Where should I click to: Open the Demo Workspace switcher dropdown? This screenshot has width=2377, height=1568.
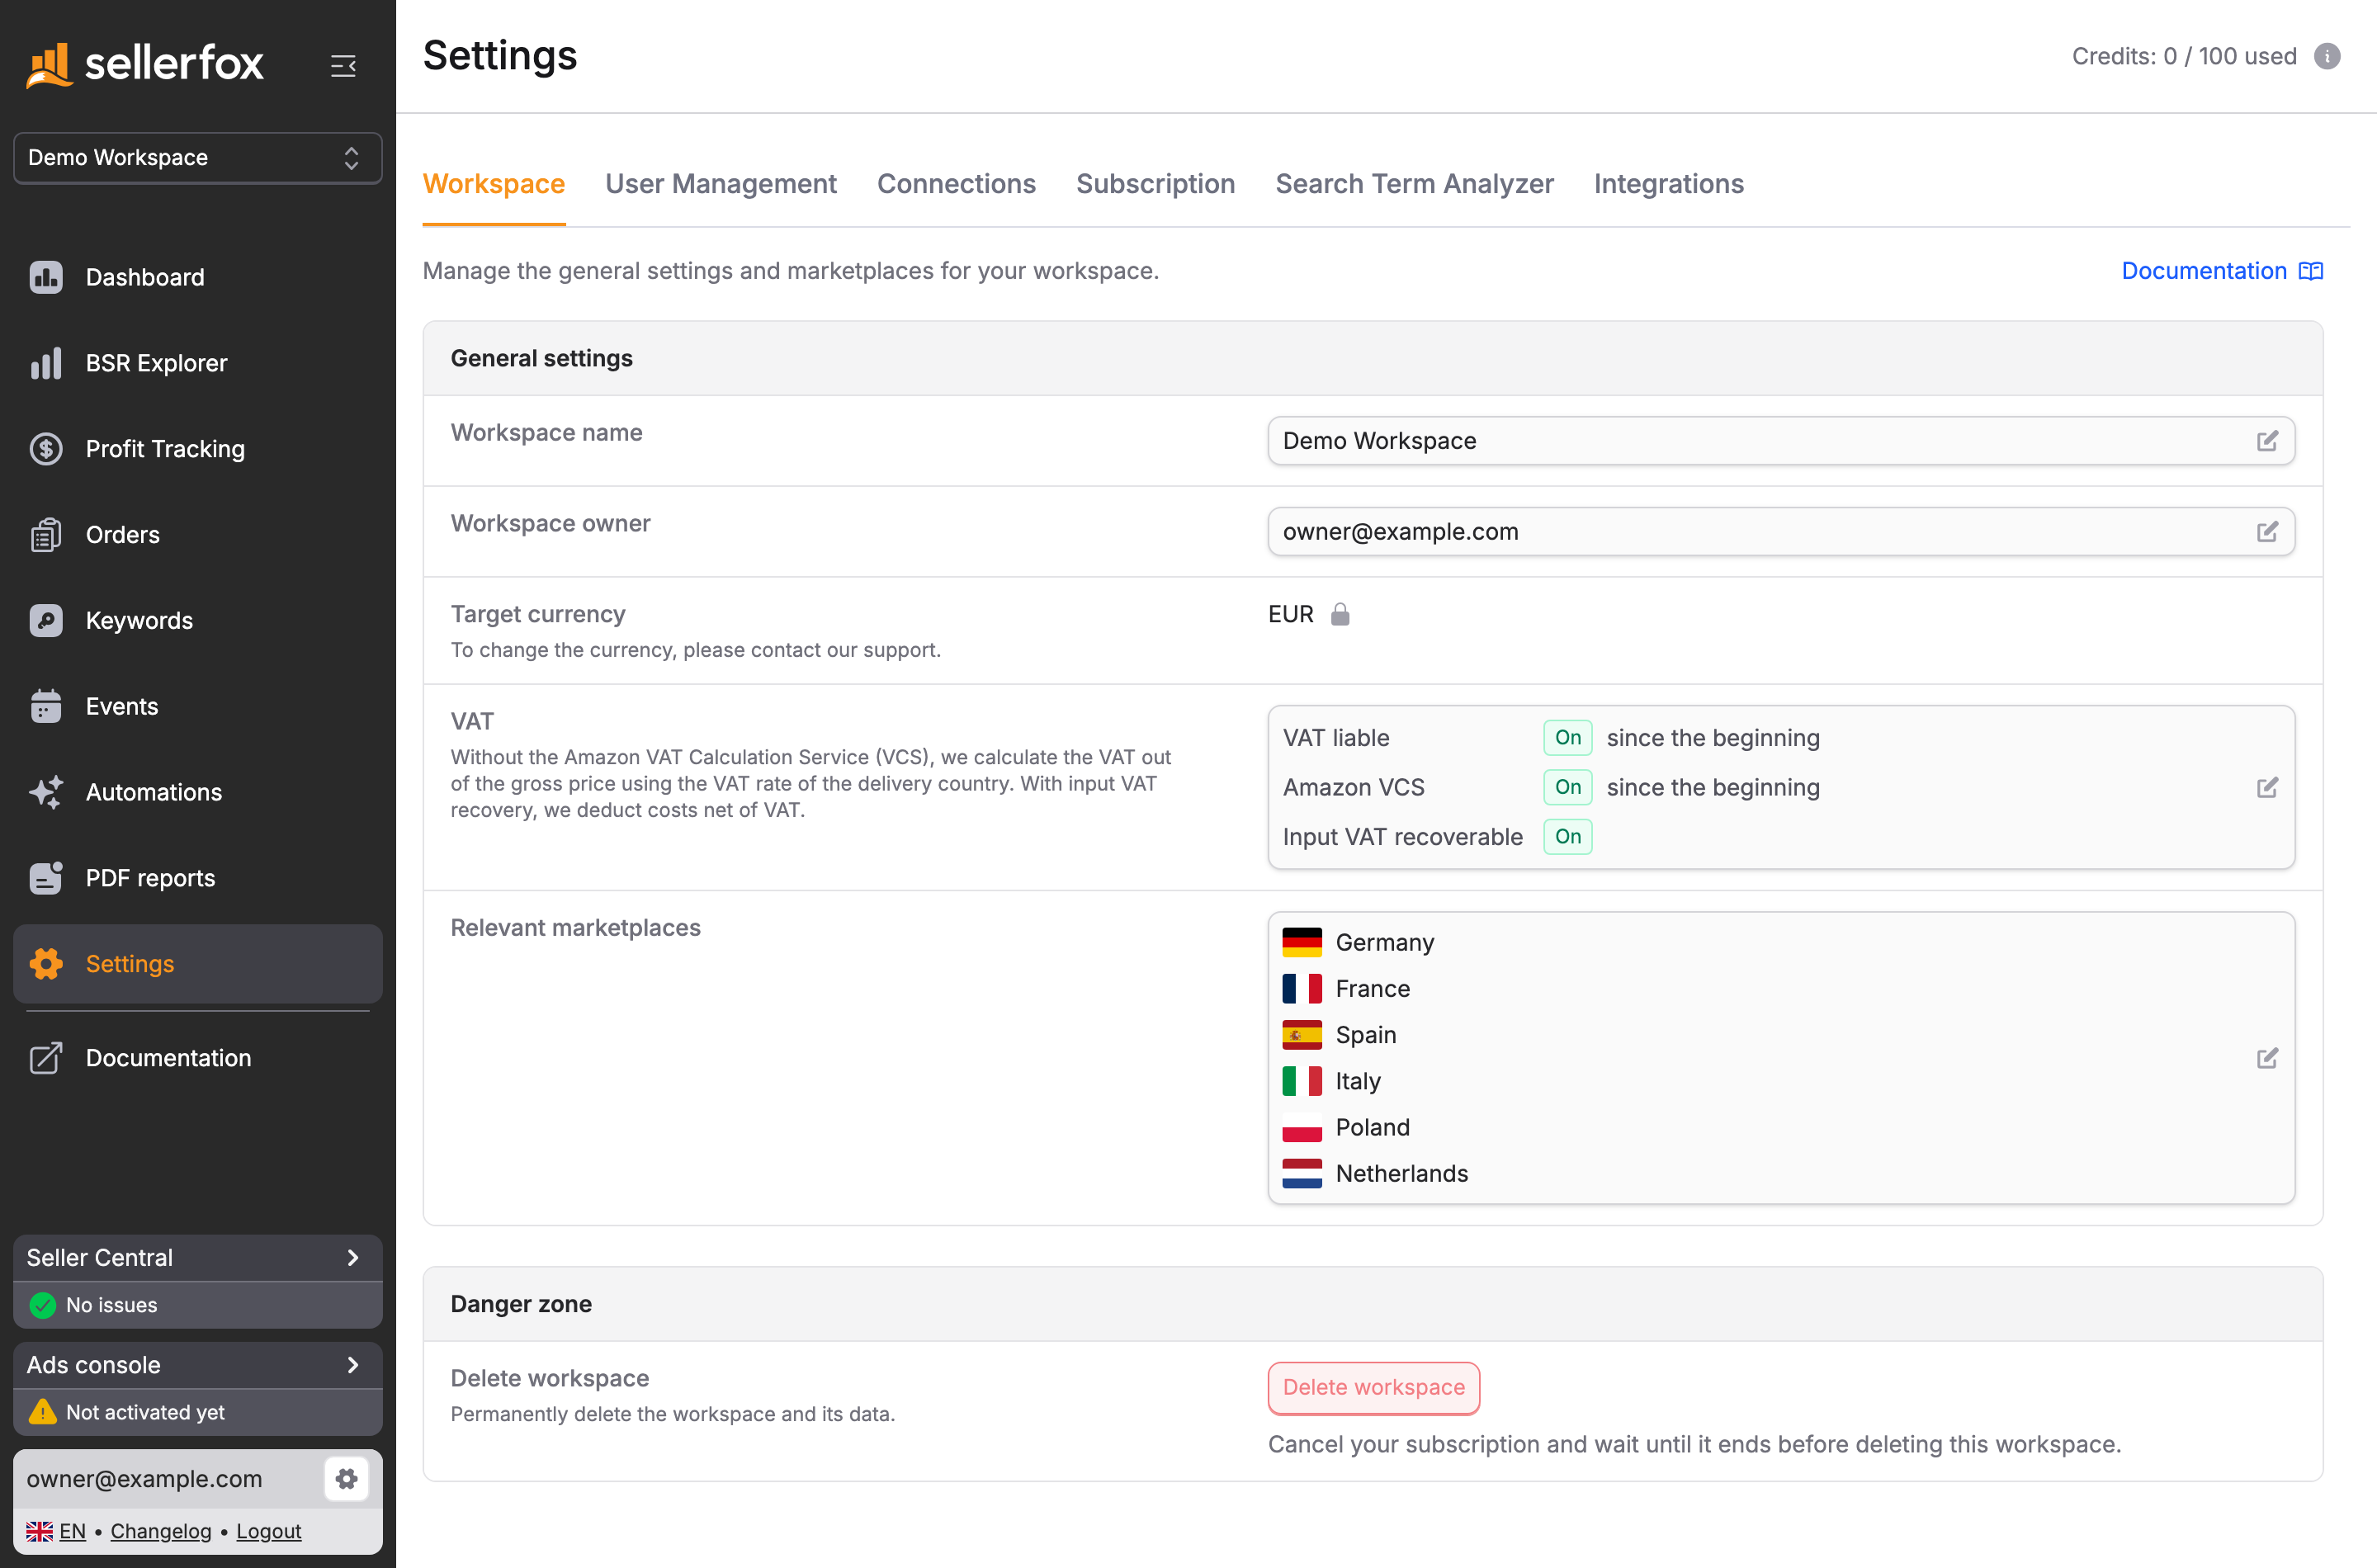coord(197,158)
